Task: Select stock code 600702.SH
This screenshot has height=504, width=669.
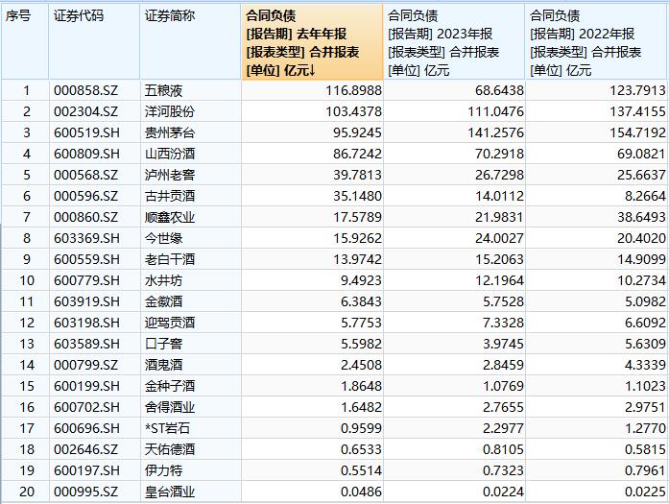Action: [86, 407]
